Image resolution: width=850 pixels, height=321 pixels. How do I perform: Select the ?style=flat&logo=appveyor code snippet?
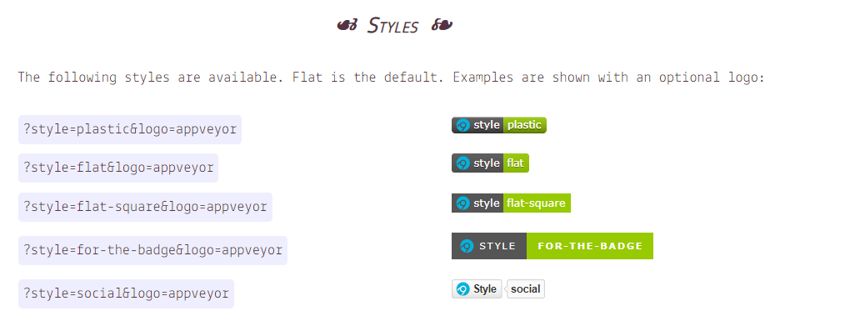[x=118, y=168]
